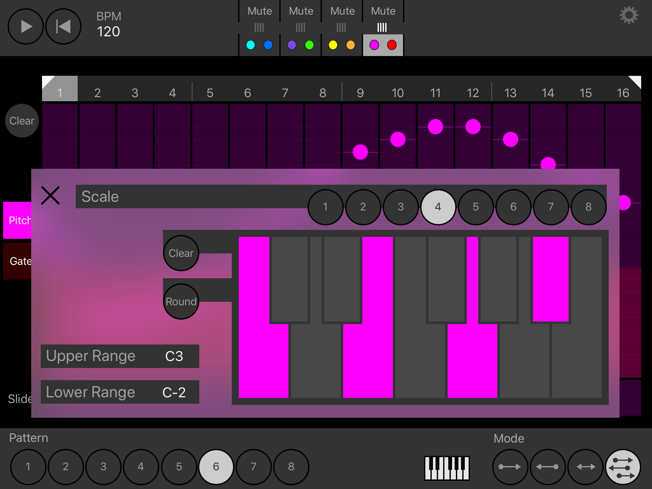The image size is (652, 489).
Task: Select the forward playback mode arrow
Action: (x=511, y=467)
